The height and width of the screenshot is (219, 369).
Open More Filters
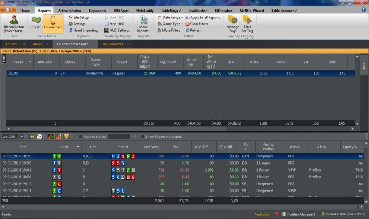[169, 30]
